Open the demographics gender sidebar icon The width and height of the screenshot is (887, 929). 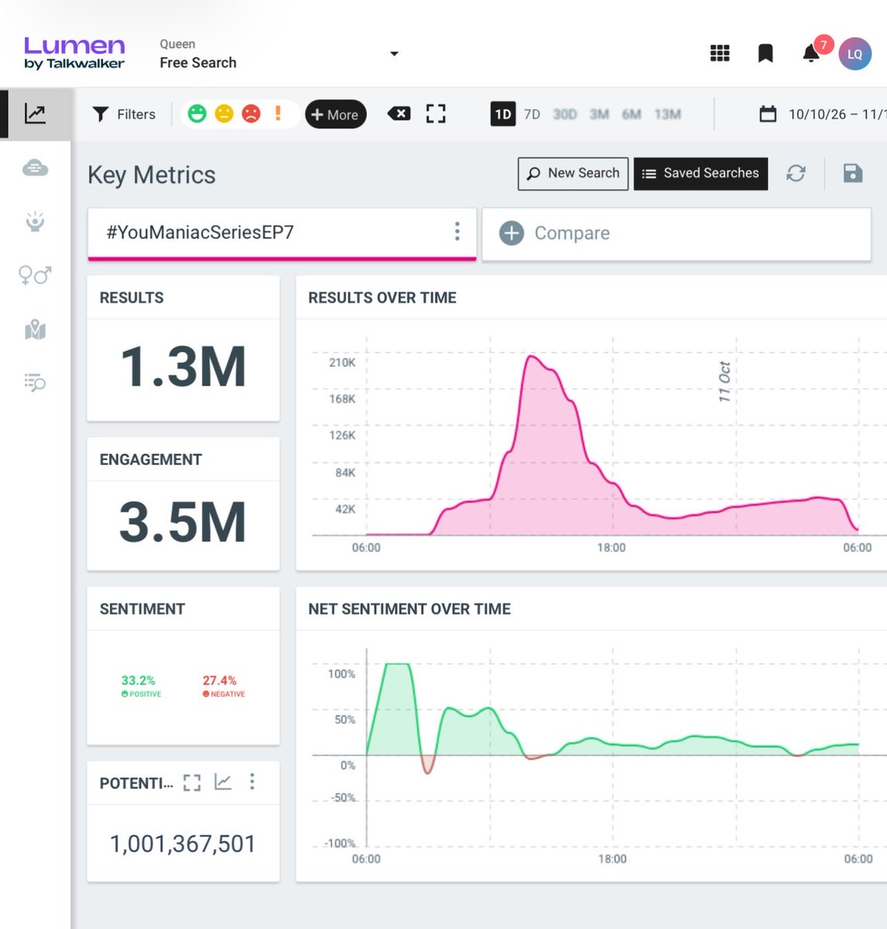click(35, 275)
